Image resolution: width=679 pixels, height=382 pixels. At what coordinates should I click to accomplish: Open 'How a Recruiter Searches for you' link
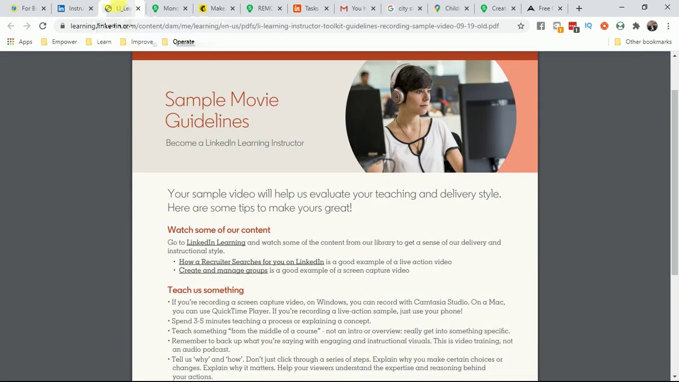(x=251, y=262)
